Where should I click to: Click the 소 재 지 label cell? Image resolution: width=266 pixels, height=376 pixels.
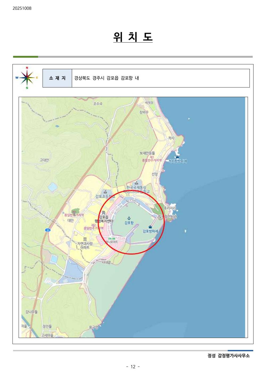point(57,78)
